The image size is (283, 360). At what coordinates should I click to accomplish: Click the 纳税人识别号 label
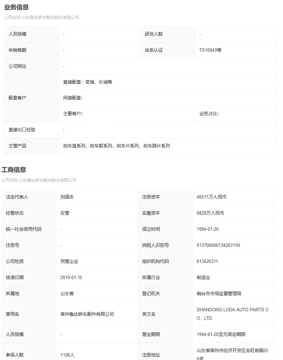point(156,245)
